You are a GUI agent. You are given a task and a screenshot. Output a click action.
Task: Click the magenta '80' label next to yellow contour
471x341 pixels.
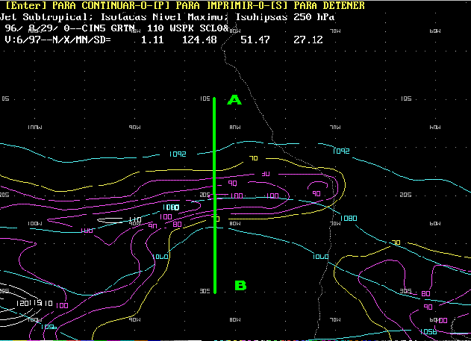pos(177,225)
